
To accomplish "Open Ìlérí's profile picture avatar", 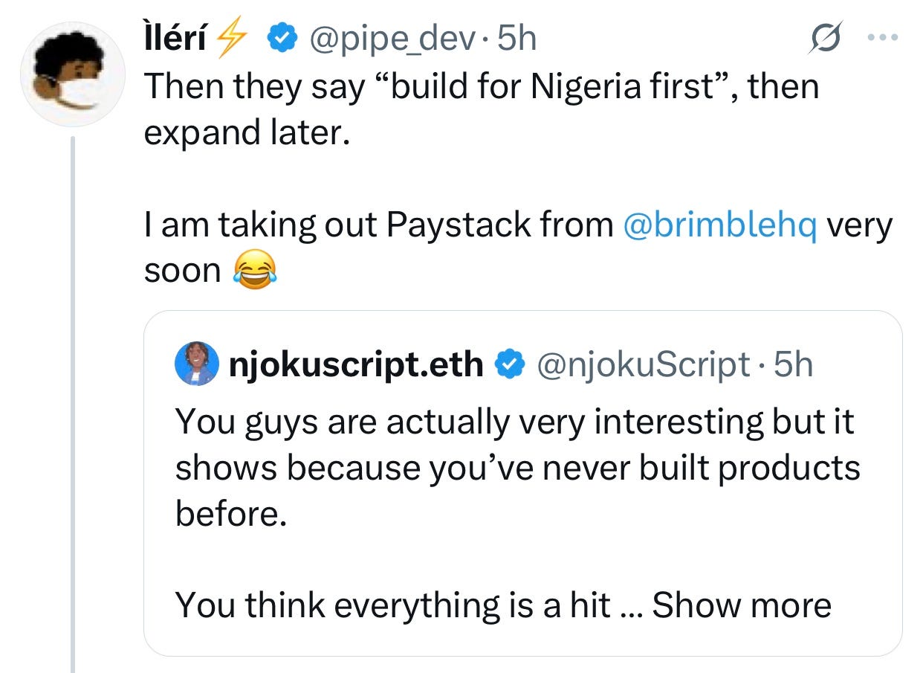I will (x=71, y=74).
